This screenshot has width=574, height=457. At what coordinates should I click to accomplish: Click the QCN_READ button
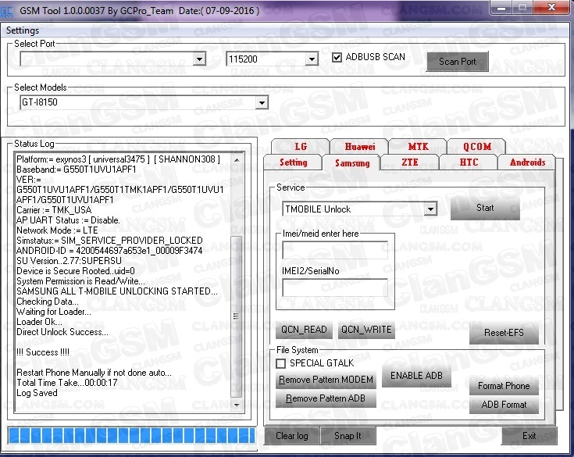pyautogui.click(x=304, y=330)
